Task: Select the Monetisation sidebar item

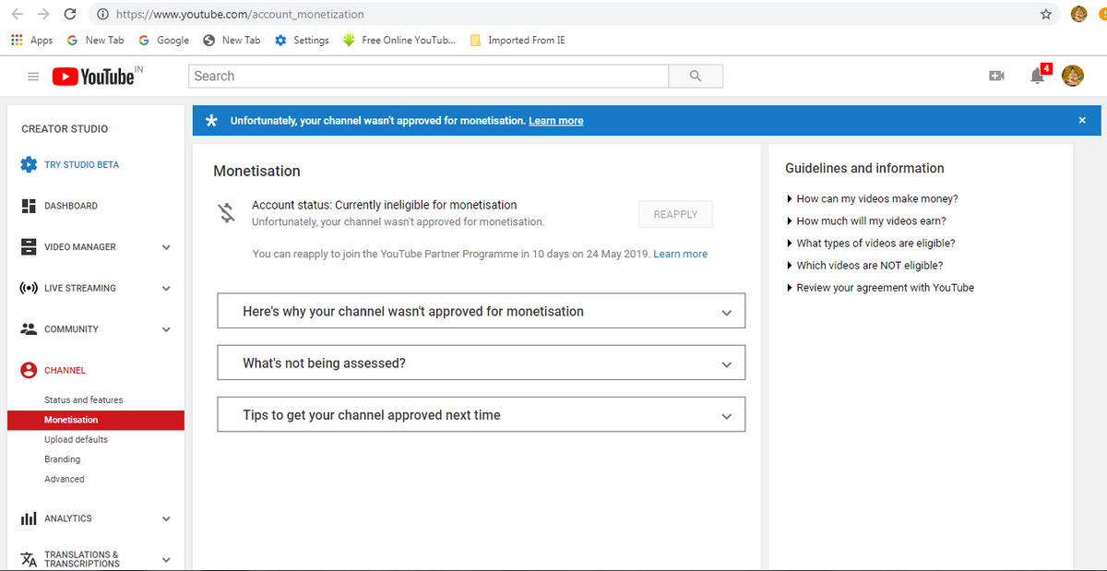Action: [x=96, y=420]
